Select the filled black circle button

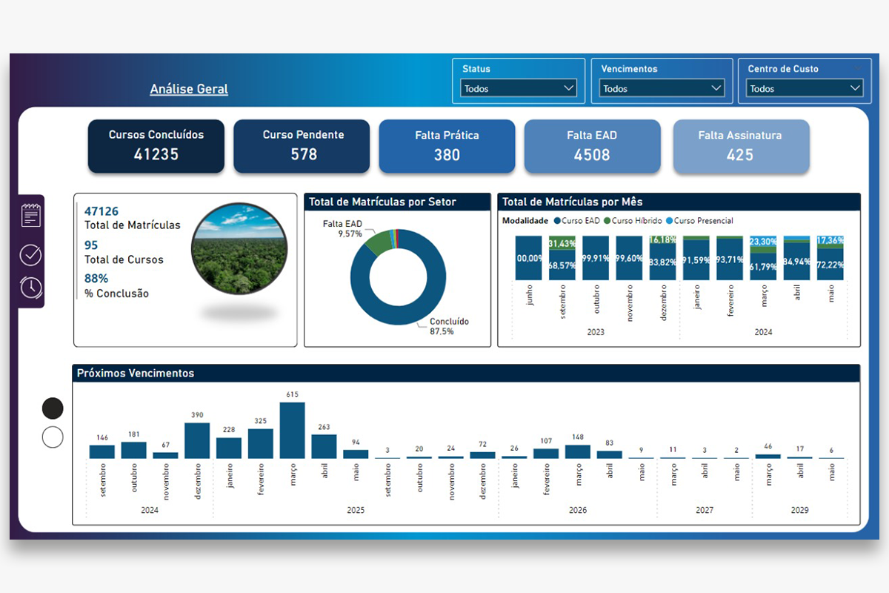53,408
